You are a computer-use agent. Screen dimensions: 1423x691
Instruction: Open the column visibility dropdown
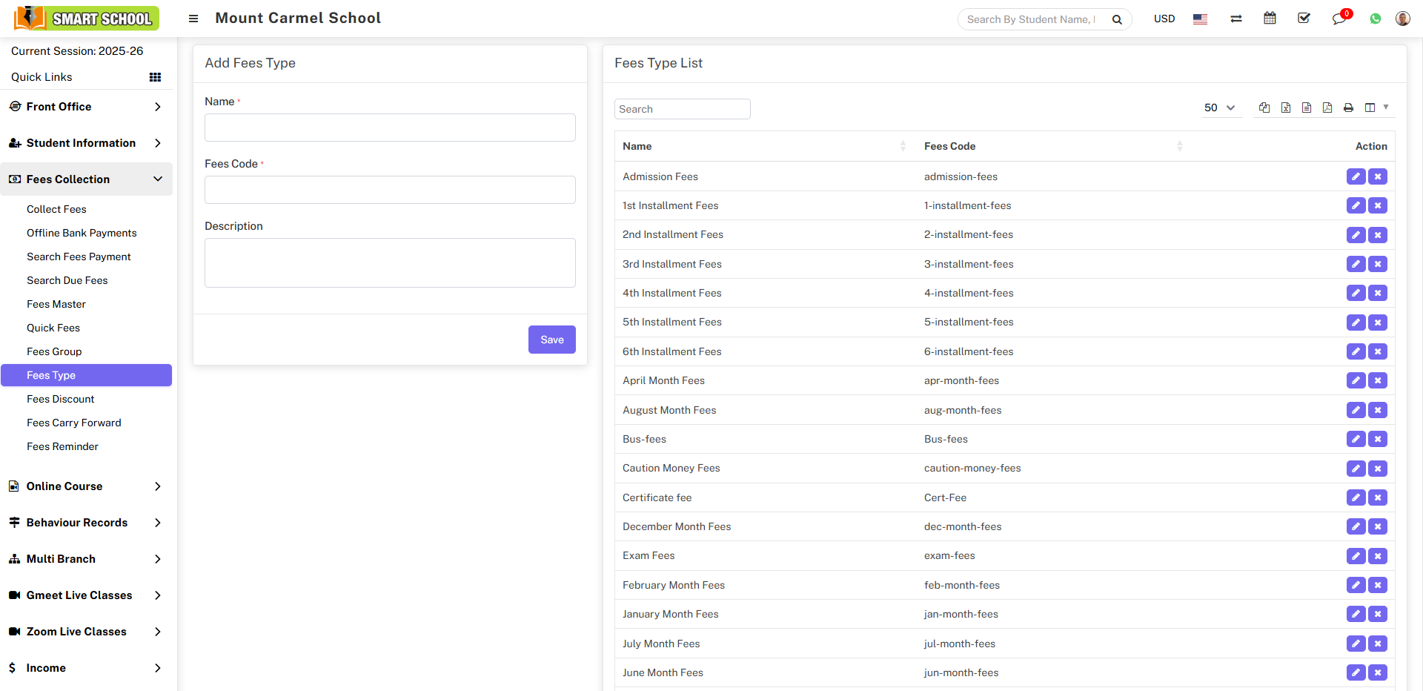pos(1376,108)
